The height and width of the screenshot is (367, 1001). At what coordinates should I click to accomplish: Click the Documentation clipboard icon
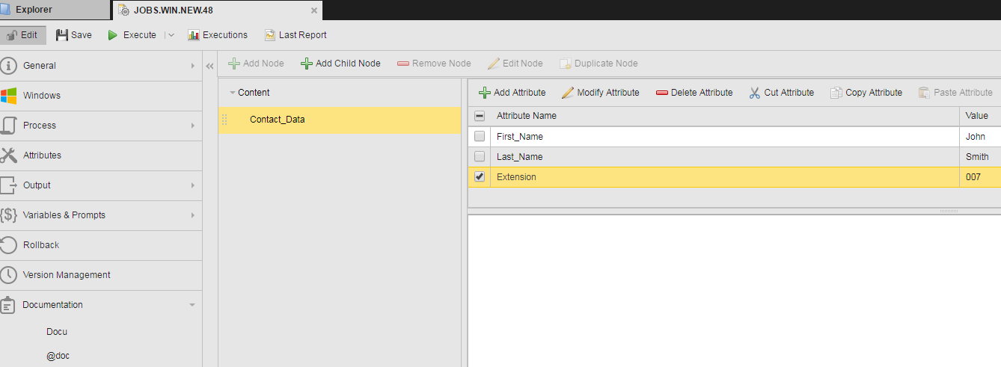coord(8,305)
